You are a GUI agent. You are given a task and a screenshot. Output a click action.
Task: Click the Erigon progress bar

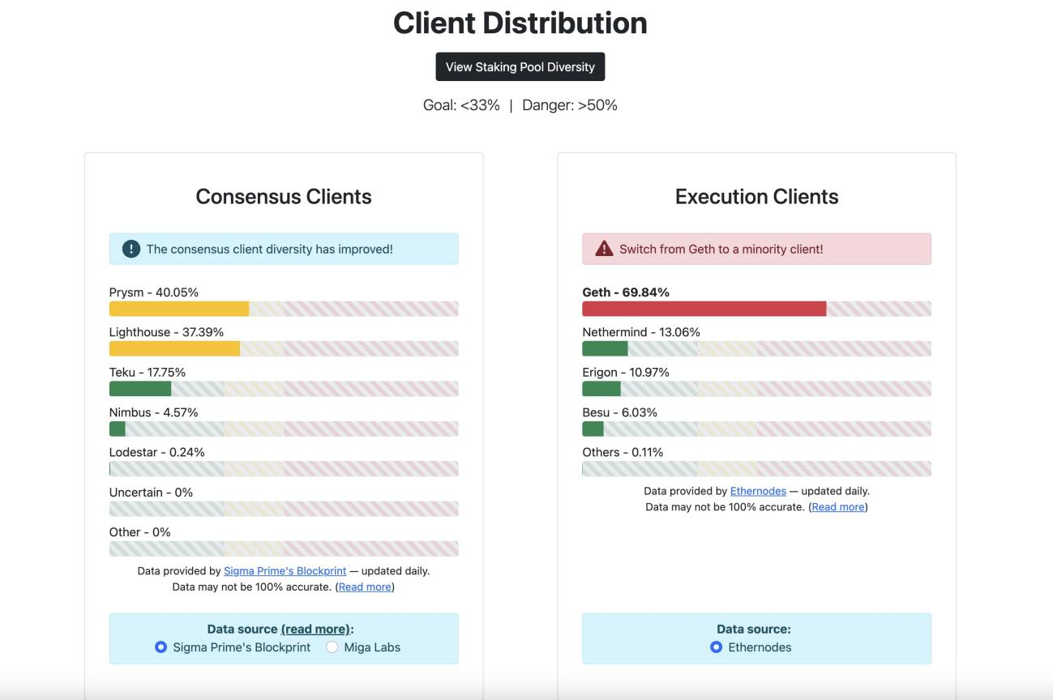(601, 389)
